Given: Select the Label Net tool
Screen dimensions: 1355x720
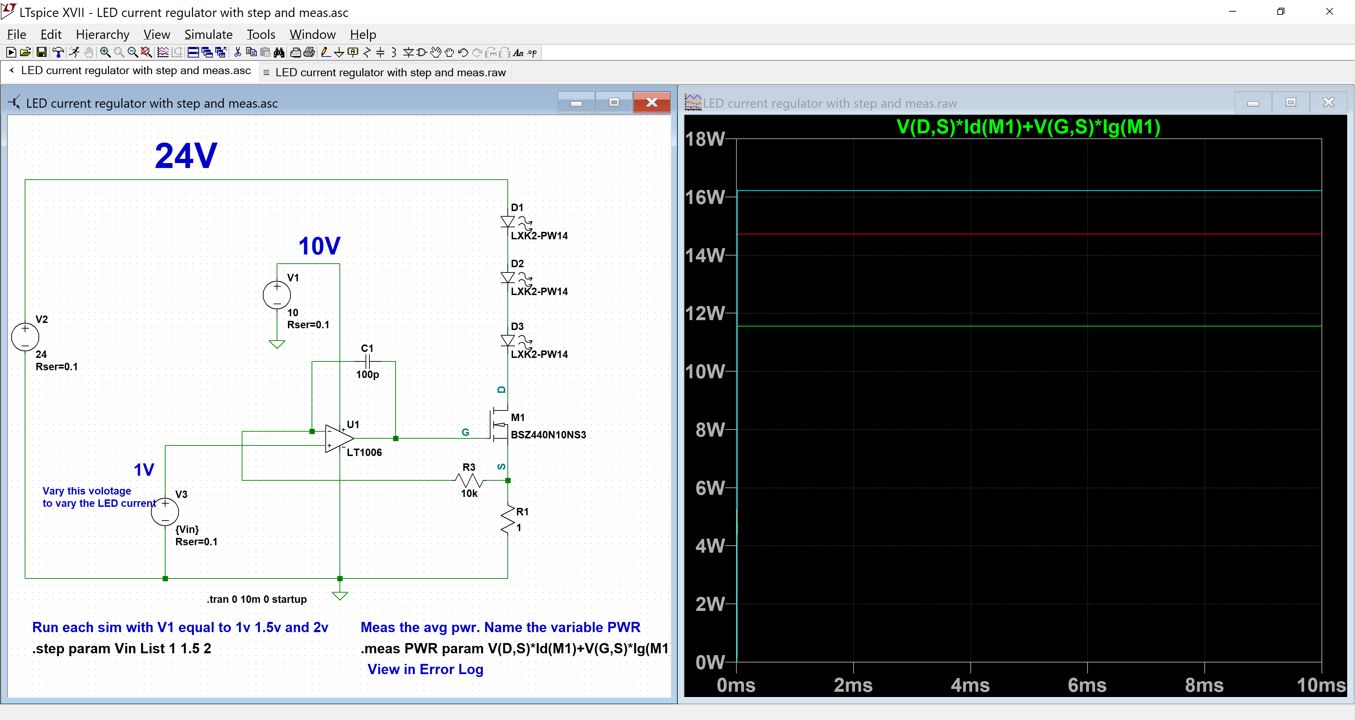Looking at the screenshot, I should click(x=353, y=53).
